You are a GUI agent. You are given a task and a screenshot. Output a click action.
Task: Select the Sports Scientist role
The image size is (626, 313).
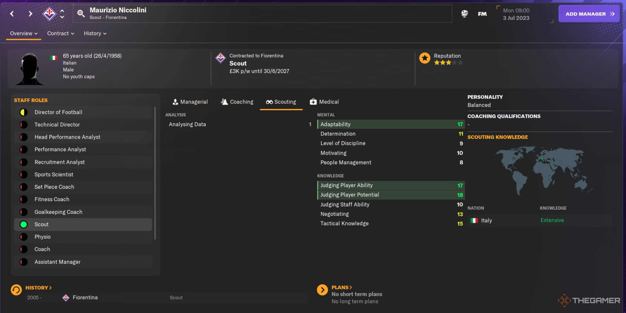83,174
